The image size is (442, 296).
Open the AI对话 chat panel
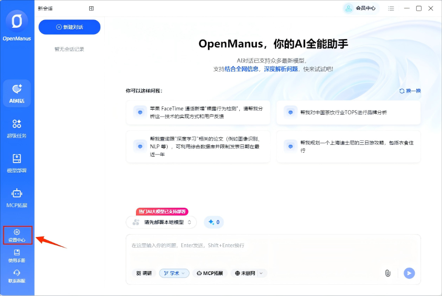(x=17, y=93)
